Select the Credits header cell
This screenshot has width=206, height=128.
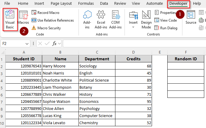click(133, 59)
